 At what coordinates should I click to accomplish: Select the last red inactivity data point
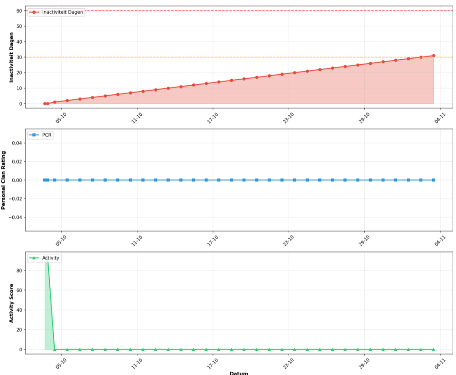coord(433,56)
